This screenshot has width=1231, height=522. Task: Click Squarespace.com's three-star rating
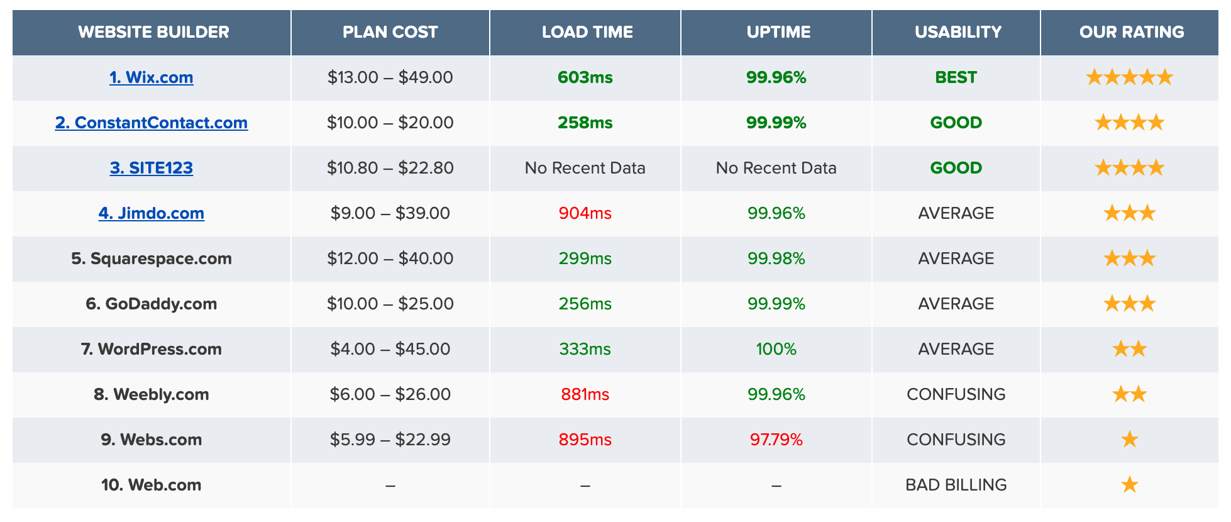pyautogui.click(x=1129, y=258)
